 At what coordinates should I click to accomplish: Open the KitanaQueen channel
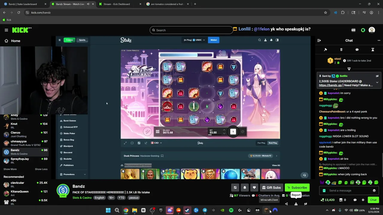click(x=25, y=193)
